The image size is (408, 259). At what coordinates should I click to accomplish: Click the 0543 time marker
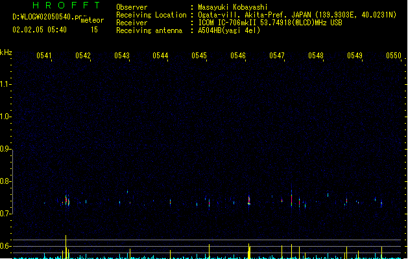click(x=122, y=56)
